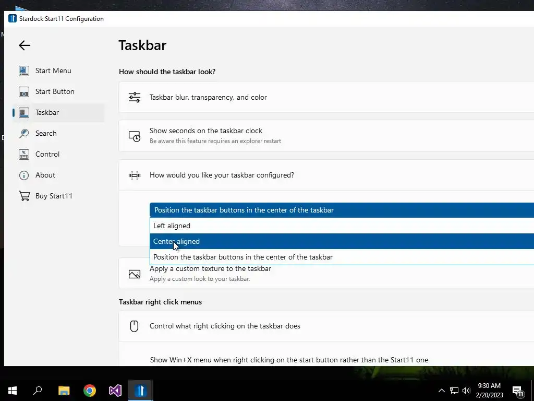Click the sliders icon for taskbar blur

[135, 98]
